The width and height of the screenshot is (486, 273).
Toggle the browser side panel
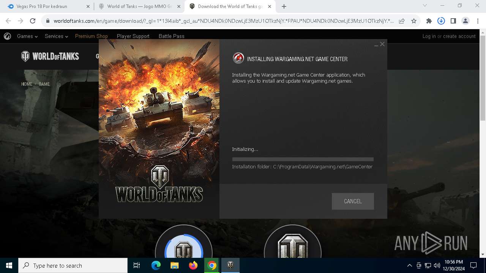453,21
